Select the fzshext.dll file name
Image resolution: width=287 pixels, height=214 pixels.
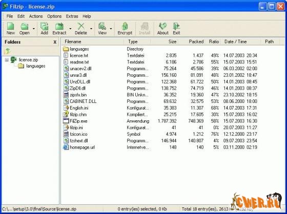click(x=79, y=141)
